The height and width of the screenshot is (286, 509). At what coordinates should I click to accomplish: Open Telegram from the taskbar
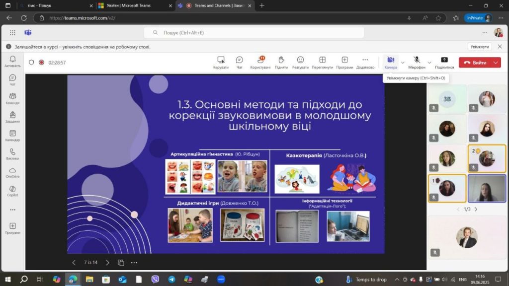click(x=171, y=279)
